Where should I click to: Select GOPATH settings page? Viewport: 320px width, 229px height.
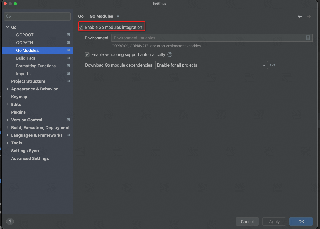(25, 43)
